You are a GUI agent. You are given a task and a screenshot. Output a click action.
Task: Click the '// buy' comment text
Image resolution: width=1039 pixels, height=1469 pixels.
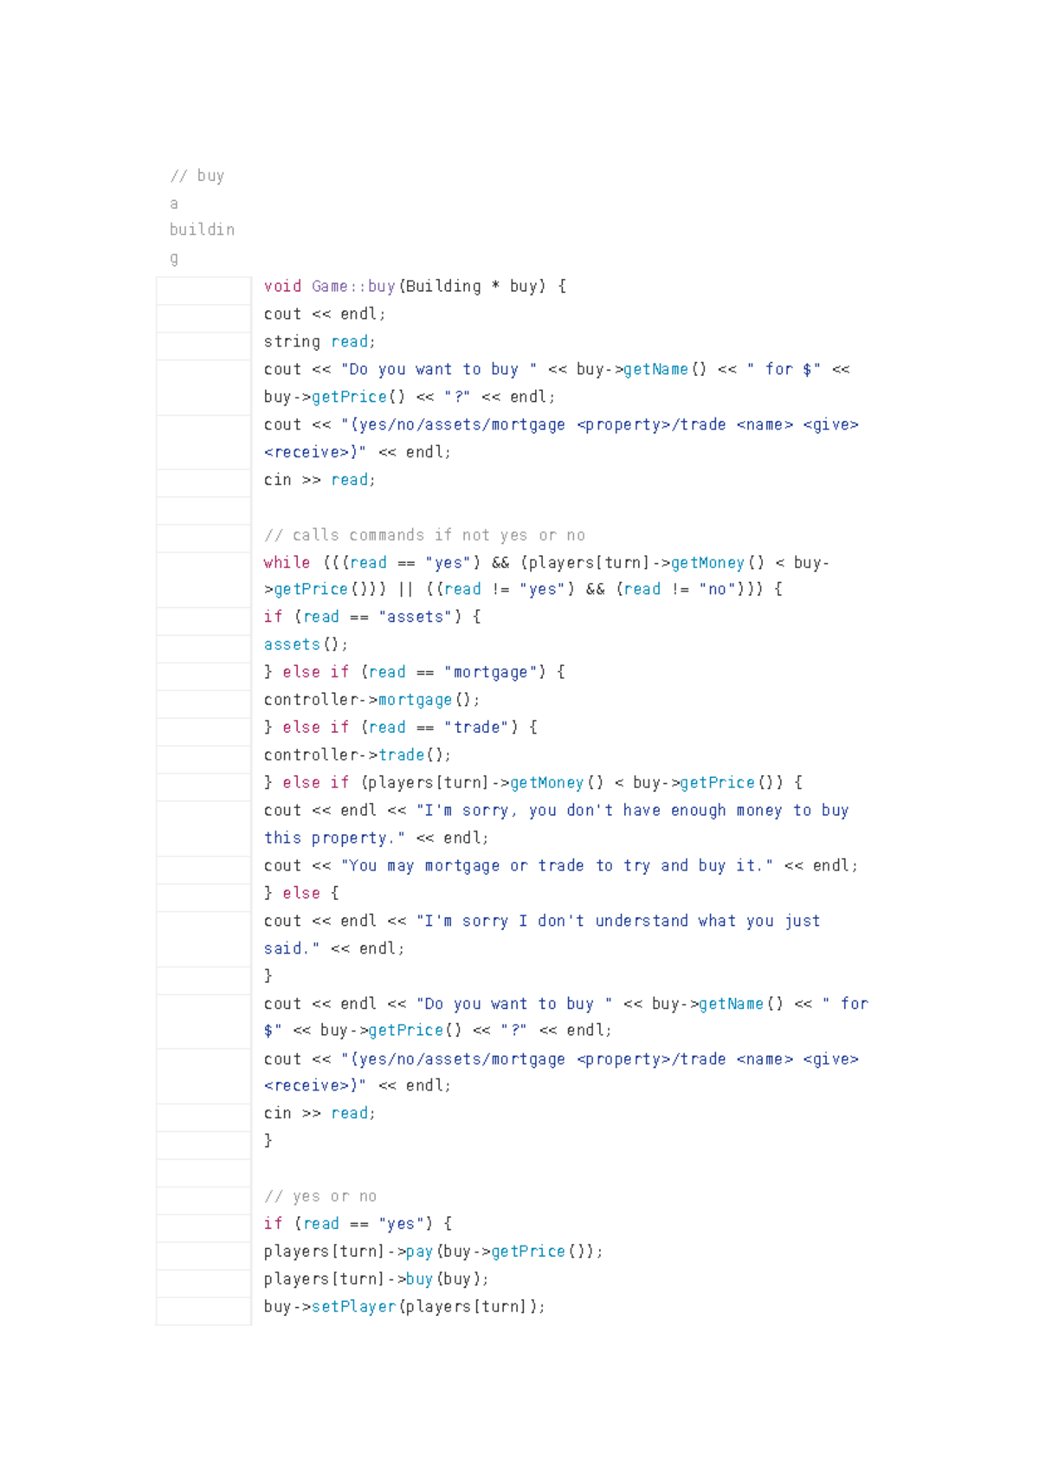pos(197,176)
